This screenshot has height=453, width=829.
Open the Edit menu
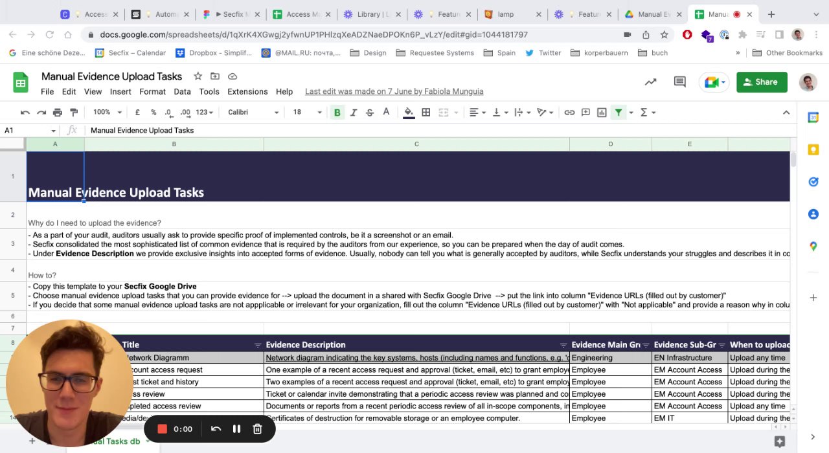[x=69, y=92]
